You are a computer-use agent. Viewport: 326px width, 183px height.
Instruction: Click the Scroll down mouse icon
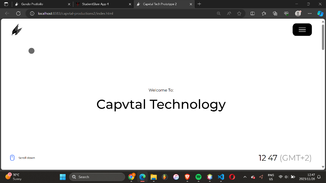click(12, 158)
